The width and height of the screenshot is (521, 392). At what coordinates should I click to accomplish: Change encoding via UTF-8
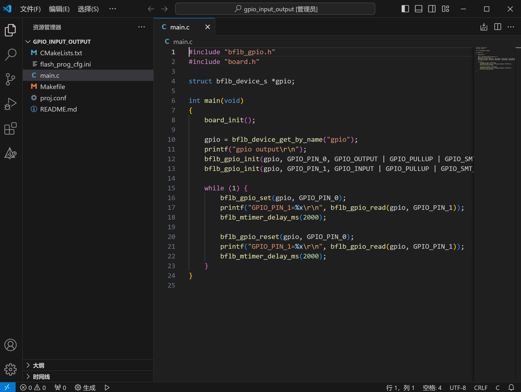click(x=458, y=388)
